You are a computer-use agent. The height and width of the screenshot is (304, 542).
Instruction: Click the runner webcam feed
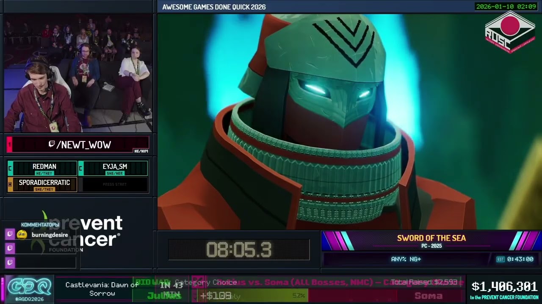click(x=78, y=73)
